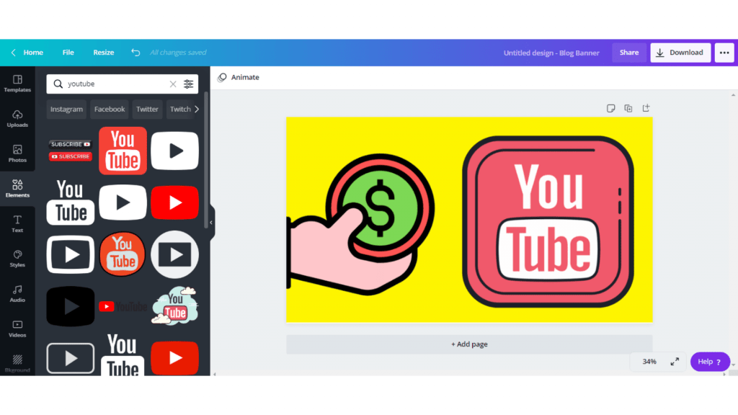
Task: Click the Share button
Action: point(629,53)
